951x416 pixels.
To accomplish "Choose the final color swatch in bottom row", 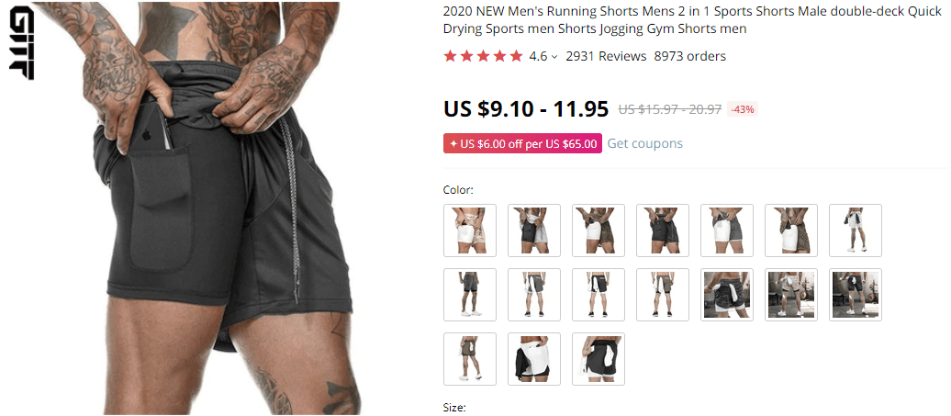I will coord(599,359).
